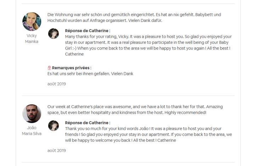Click Vicky's profile photo

click(x=32, y=22)
